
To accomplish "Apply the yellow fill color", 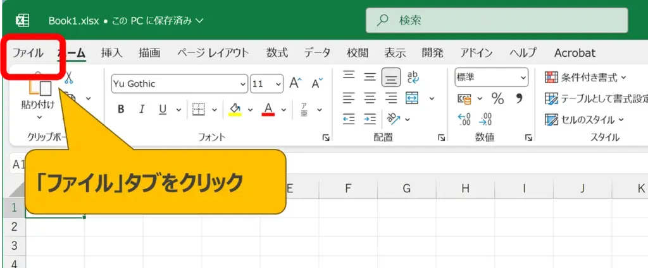I will [x=235, y=109].
